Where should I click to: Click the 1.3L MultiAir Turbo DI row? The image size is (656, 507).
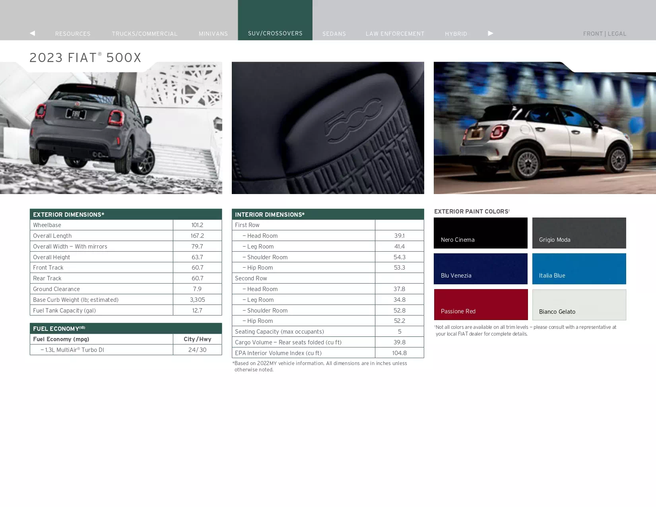point(126,350)
